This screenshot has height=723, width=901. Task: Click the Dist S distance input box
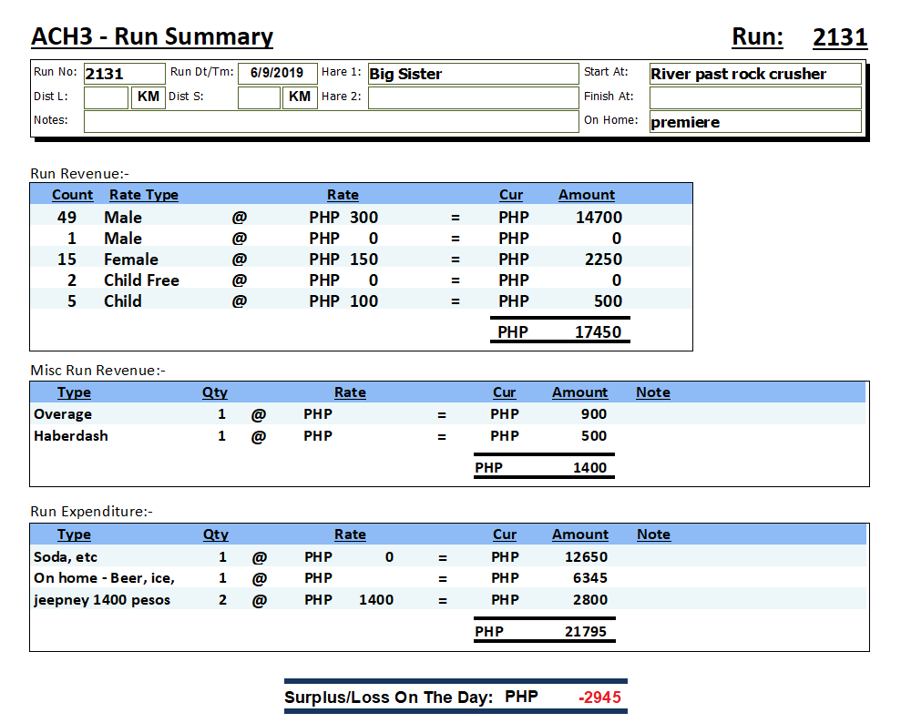tap(259, 97)
